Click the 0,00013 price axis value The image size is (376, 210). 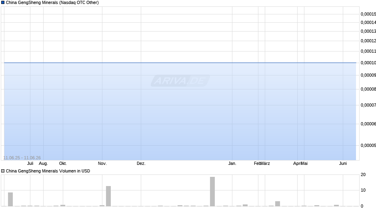click(x=368, y=32)
